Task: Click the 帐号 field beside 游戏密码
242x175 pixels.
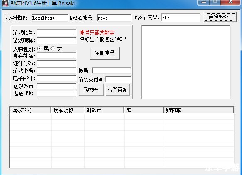Action: pos(111,71)
